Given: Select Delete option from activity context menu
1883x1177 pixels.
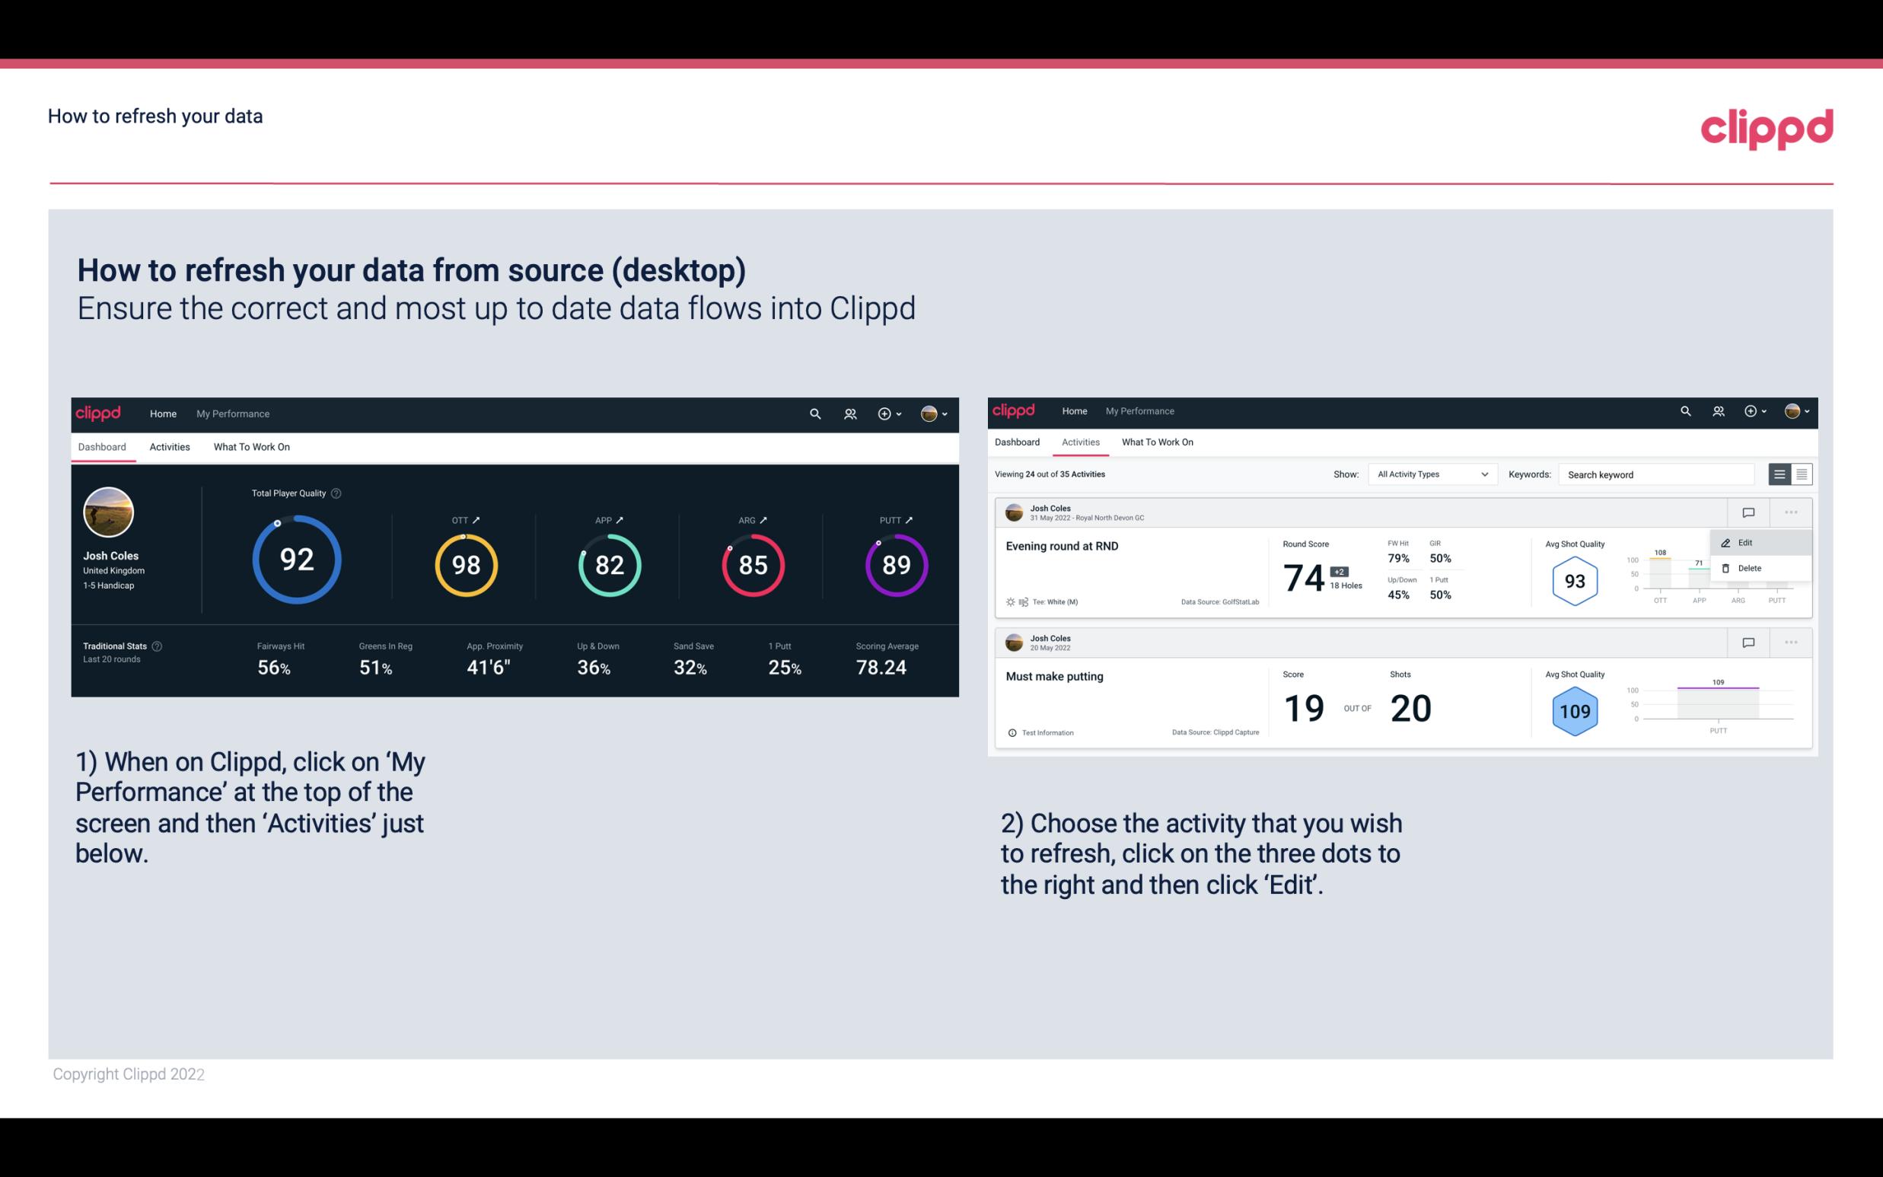Looking at the screenshot, I should pos(1749,568).
